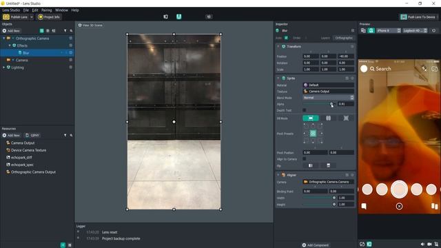
Task: Toggle visibility of Lighting object
Action: (70, 68)
